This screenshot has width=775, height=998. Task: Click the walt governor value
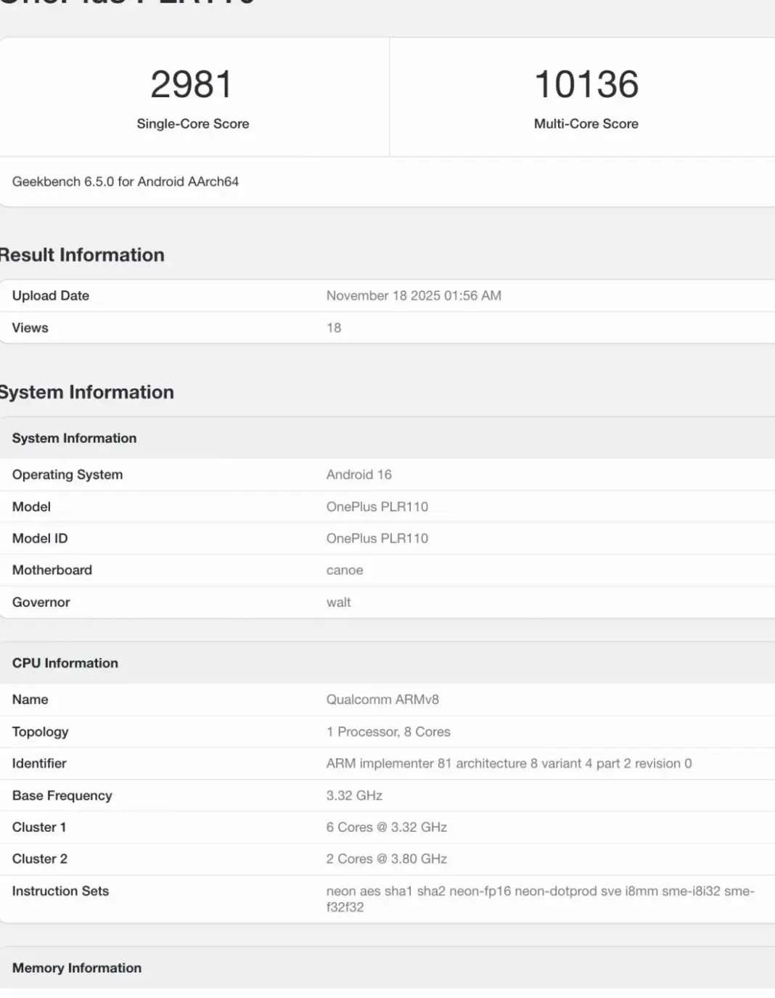click(339, 602)
